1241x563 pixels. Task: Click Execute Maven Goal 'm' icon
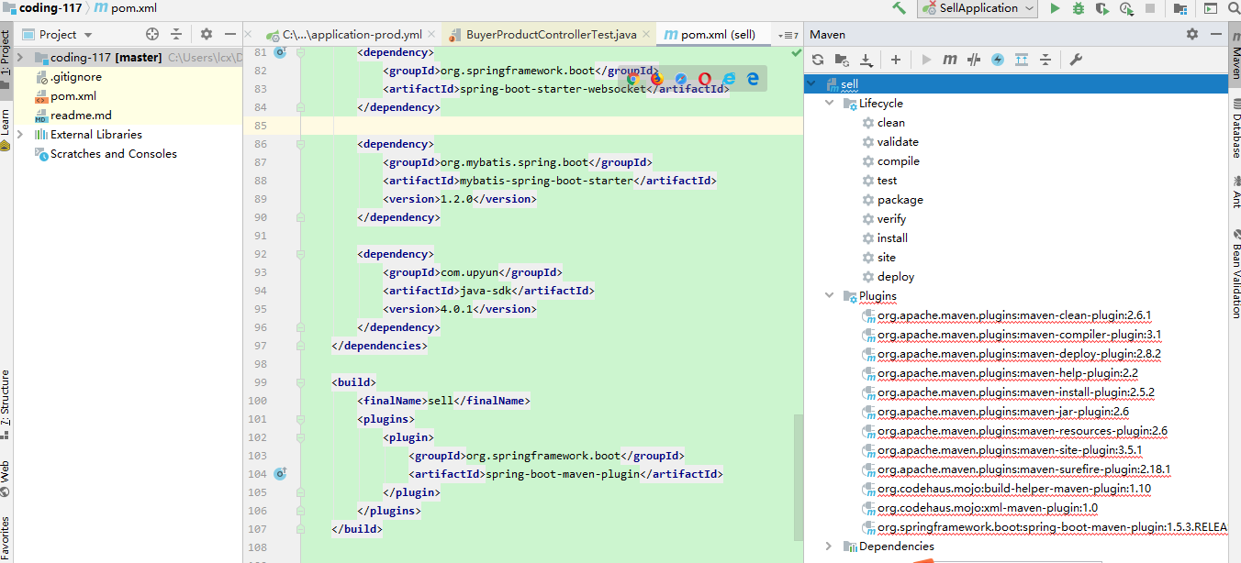coord(950,60)
